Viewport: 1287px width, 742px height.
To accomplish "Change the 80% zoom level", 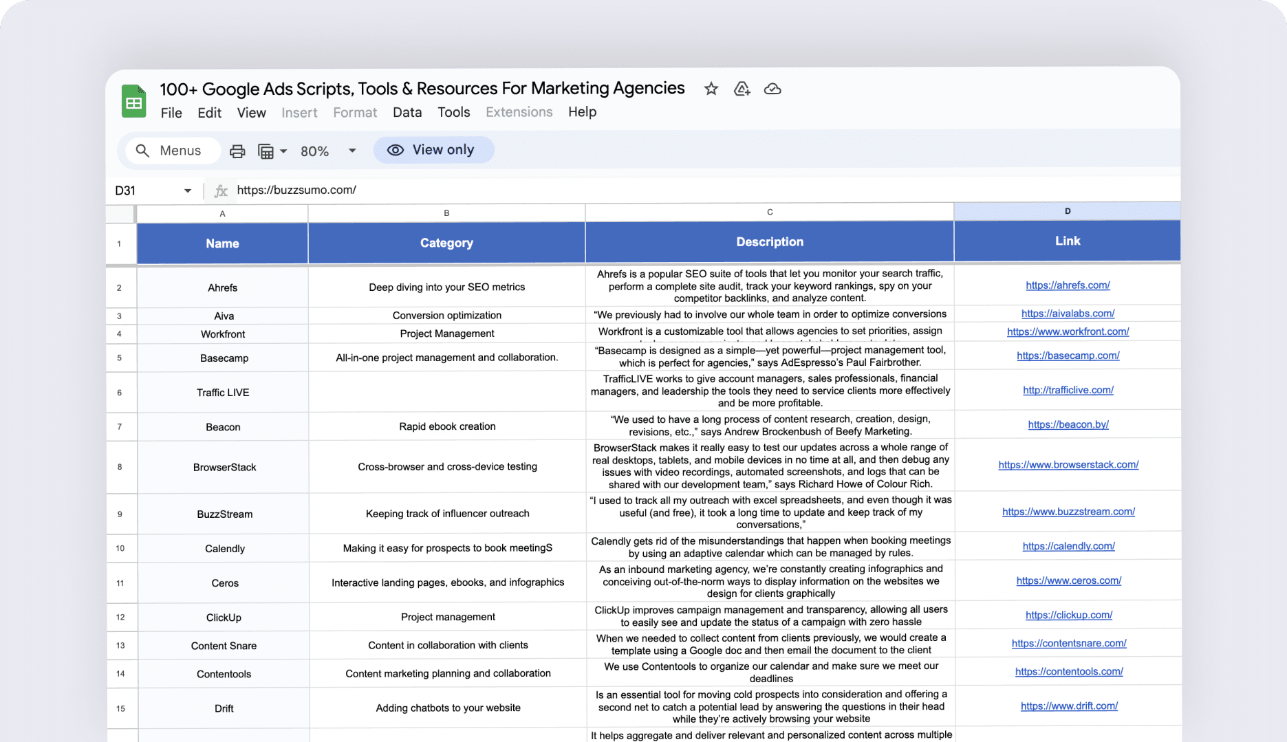I will click(x=328, y=151).
